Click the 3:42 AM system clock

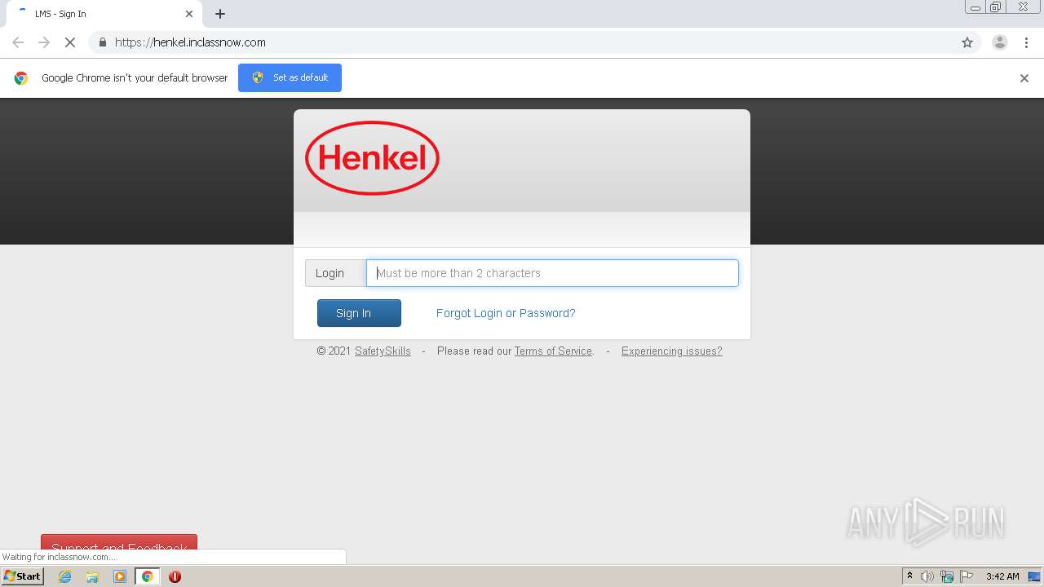pos(1002,576)
